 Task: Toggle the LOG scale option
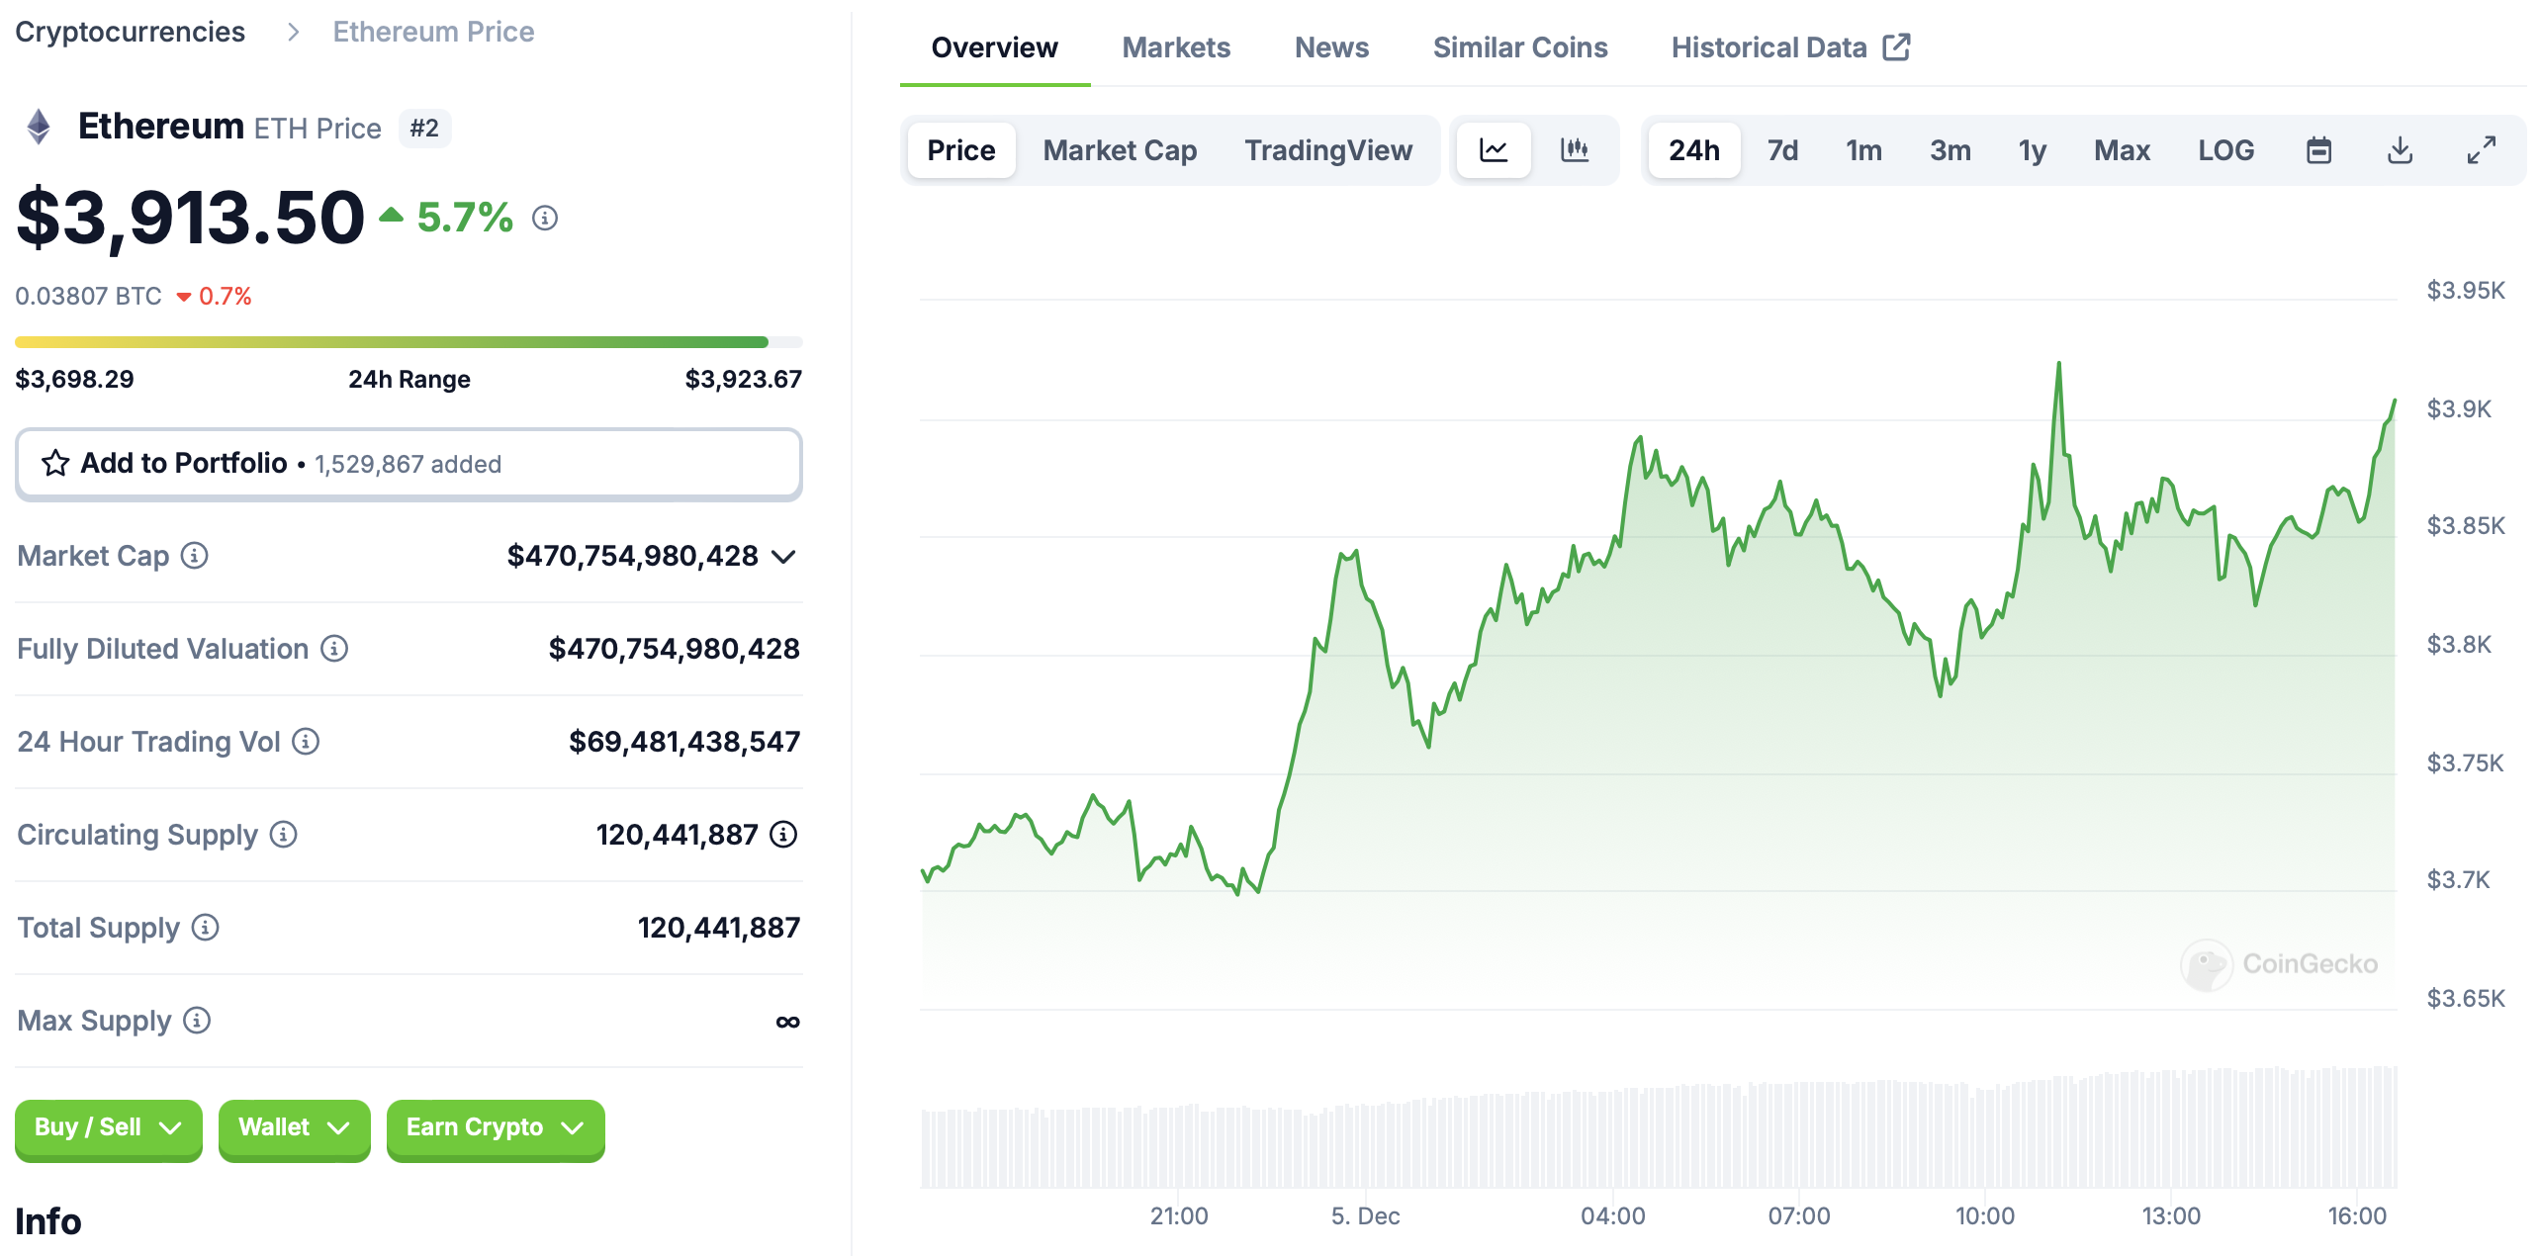2225,150
